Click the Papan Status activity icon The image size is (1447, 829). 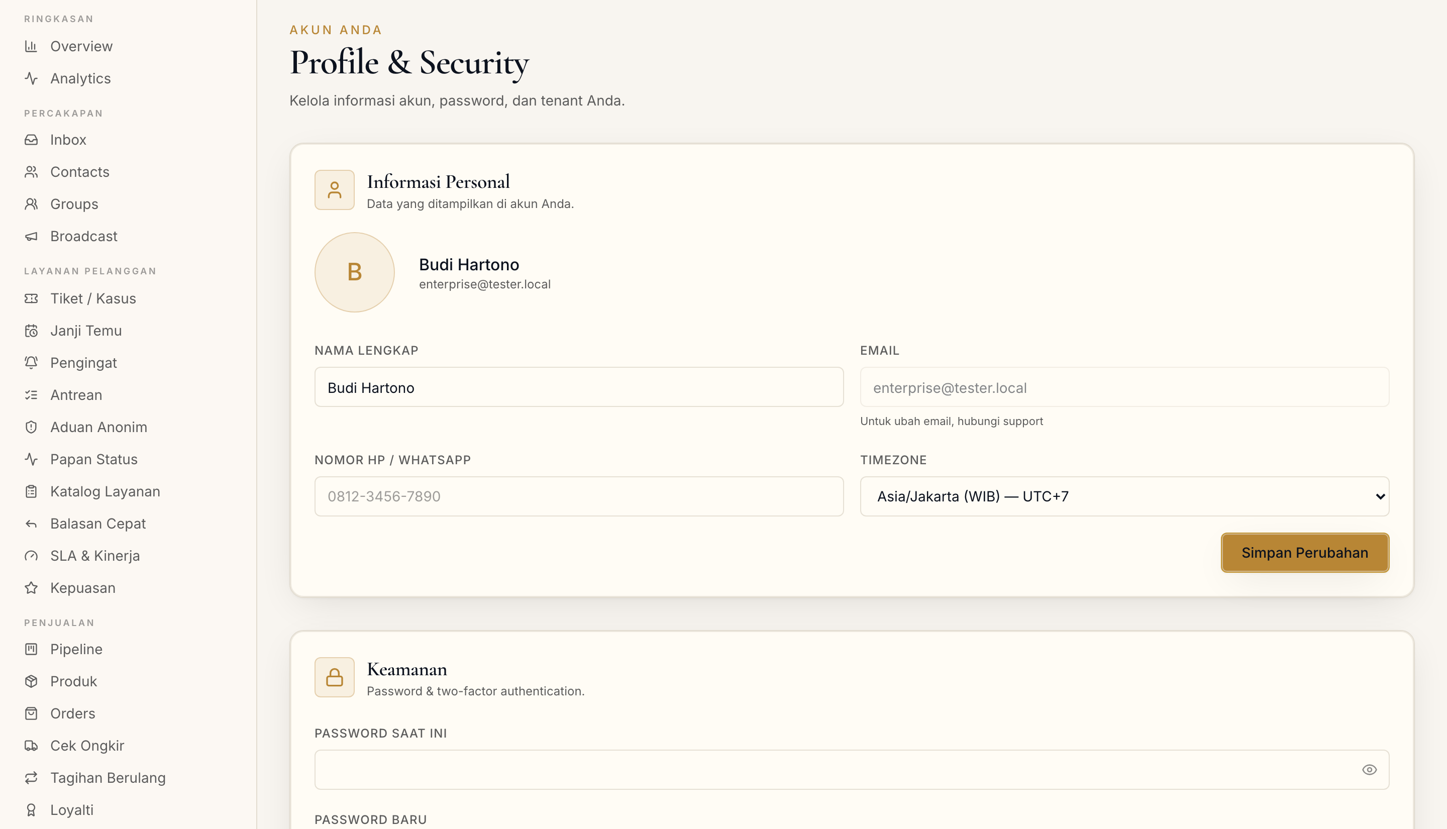(x=31, y=460)
